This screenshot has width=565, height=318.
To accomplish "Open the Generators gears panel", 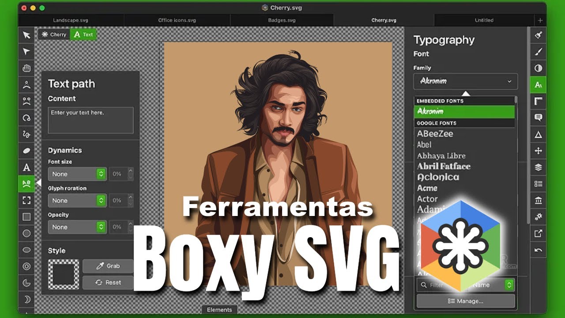I will coord(538,217).
